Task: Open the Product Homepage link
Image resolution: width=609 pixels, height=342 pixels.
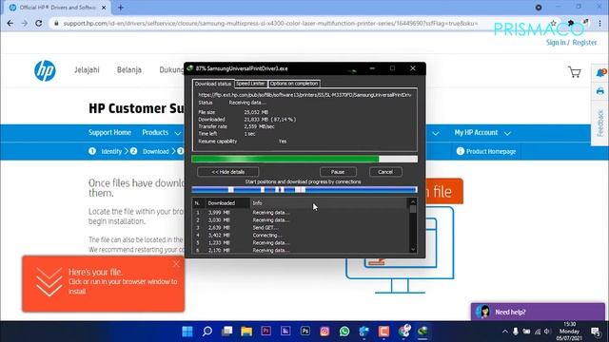Action: coord(491,151)
